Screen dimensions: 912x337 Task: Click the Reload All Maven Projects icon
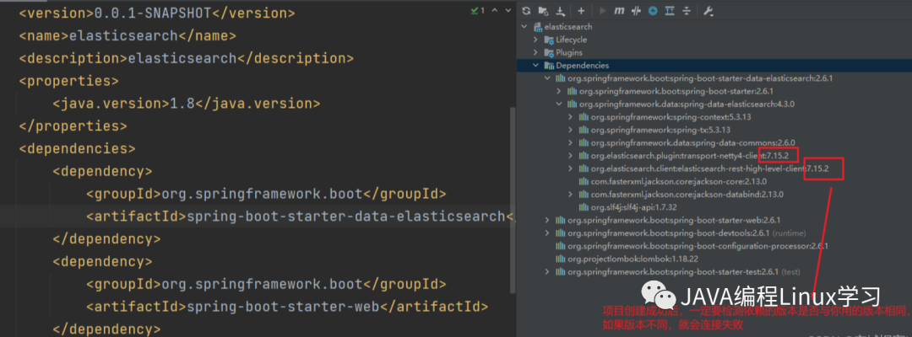pos(526,11)
